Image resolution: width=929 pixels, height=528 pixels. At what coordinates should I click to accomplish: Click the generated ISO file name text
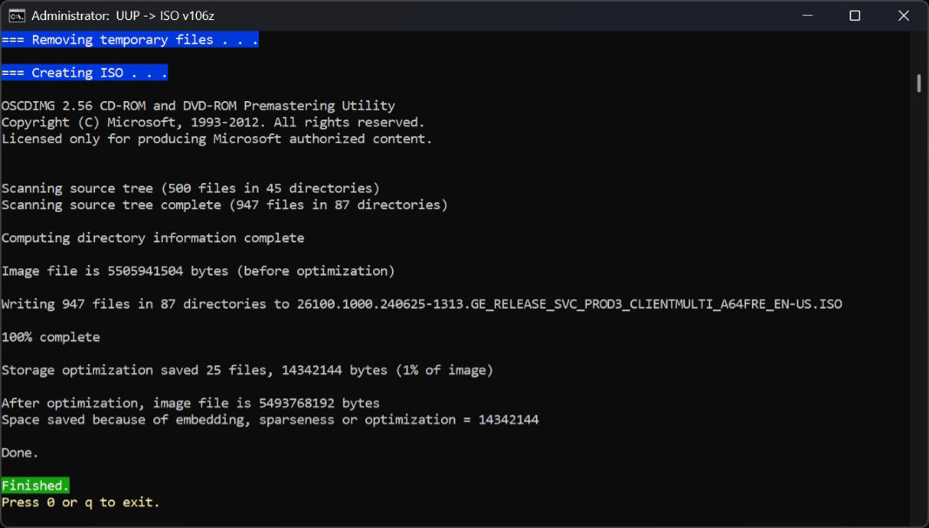coord(569,304)
